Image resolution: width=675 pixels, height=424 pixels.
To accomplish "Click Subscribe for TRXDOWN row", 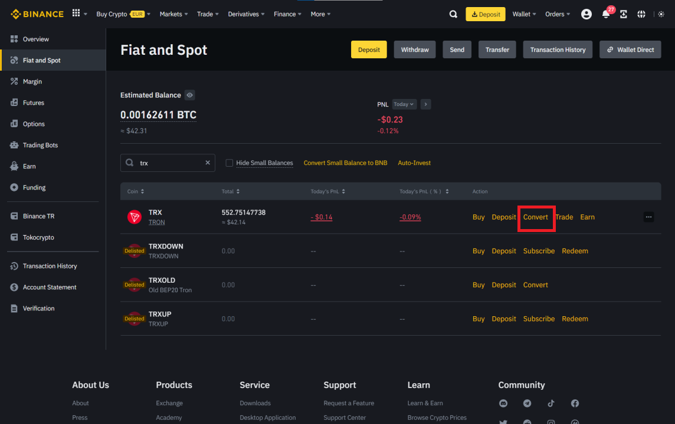I will coord(539,251).
